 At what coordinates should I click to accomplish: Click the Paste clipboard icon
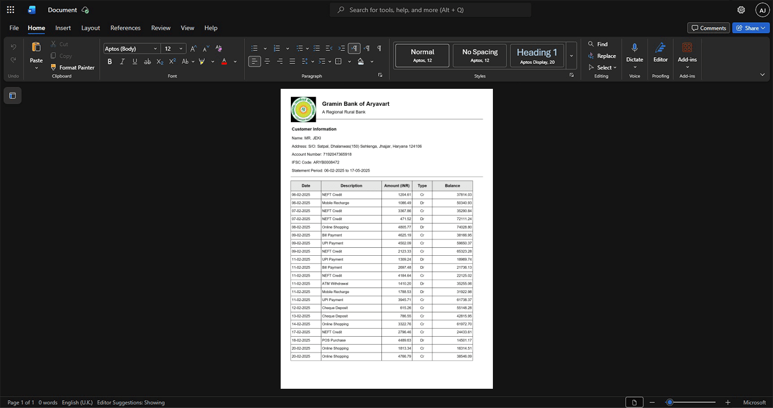coord(36,48)
